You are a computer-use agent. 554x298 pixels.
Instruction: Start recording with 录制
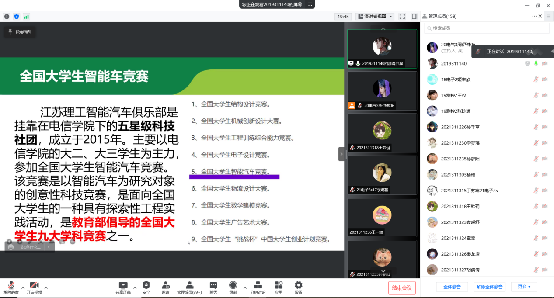(x=233, y=288)
